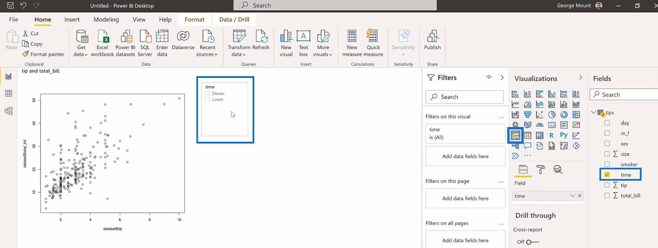Viewport: 658px width, 248px height.
Task: Collapse the tips table tree
Action: (593, 112)
